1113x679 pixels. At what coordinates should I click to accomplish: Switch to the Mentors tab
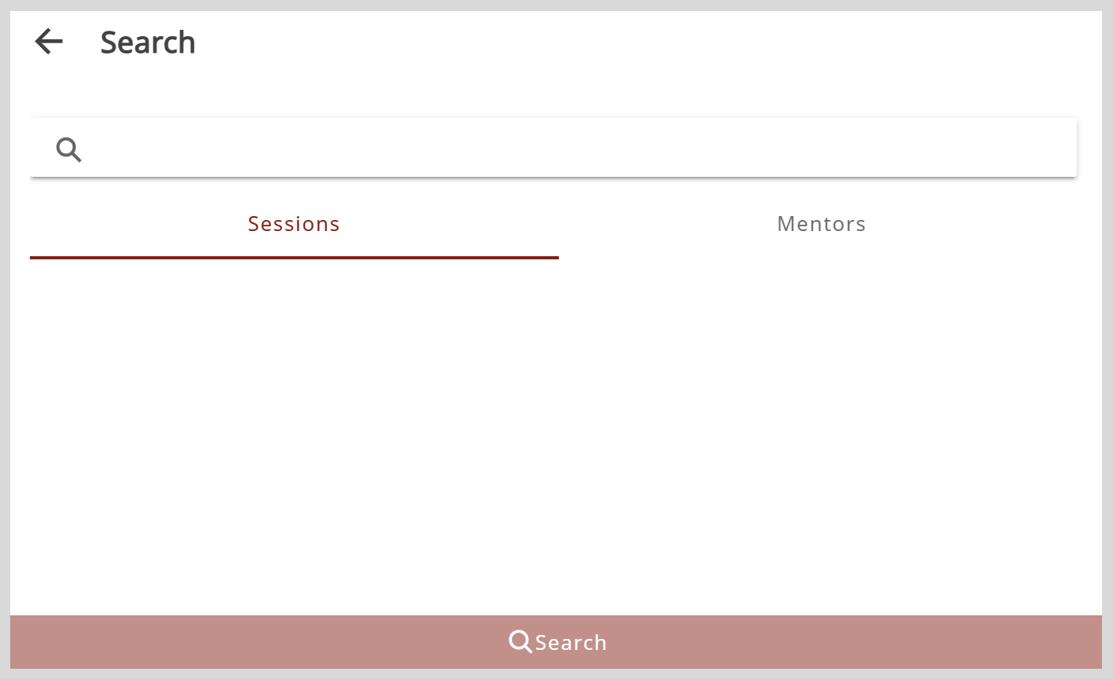pos(821,224)
